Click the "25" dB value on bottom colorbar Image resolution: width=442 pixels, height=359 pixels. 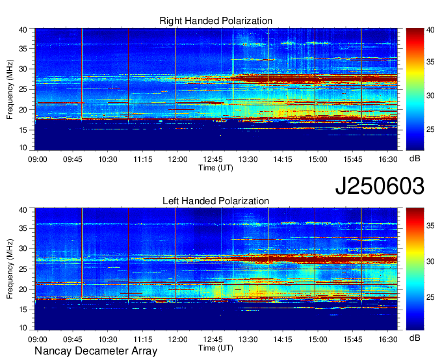tap(430, 297)
